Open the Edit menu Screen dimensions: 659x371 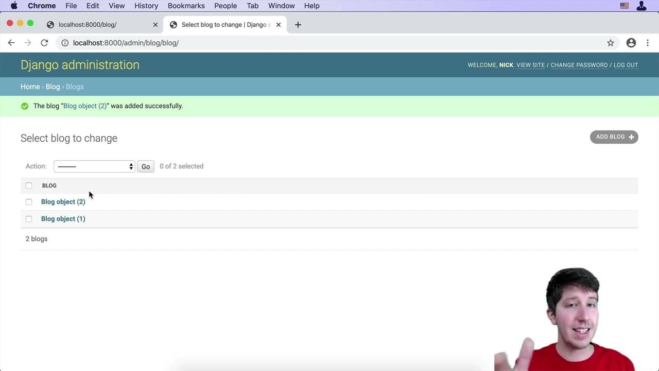click(93, 6)
